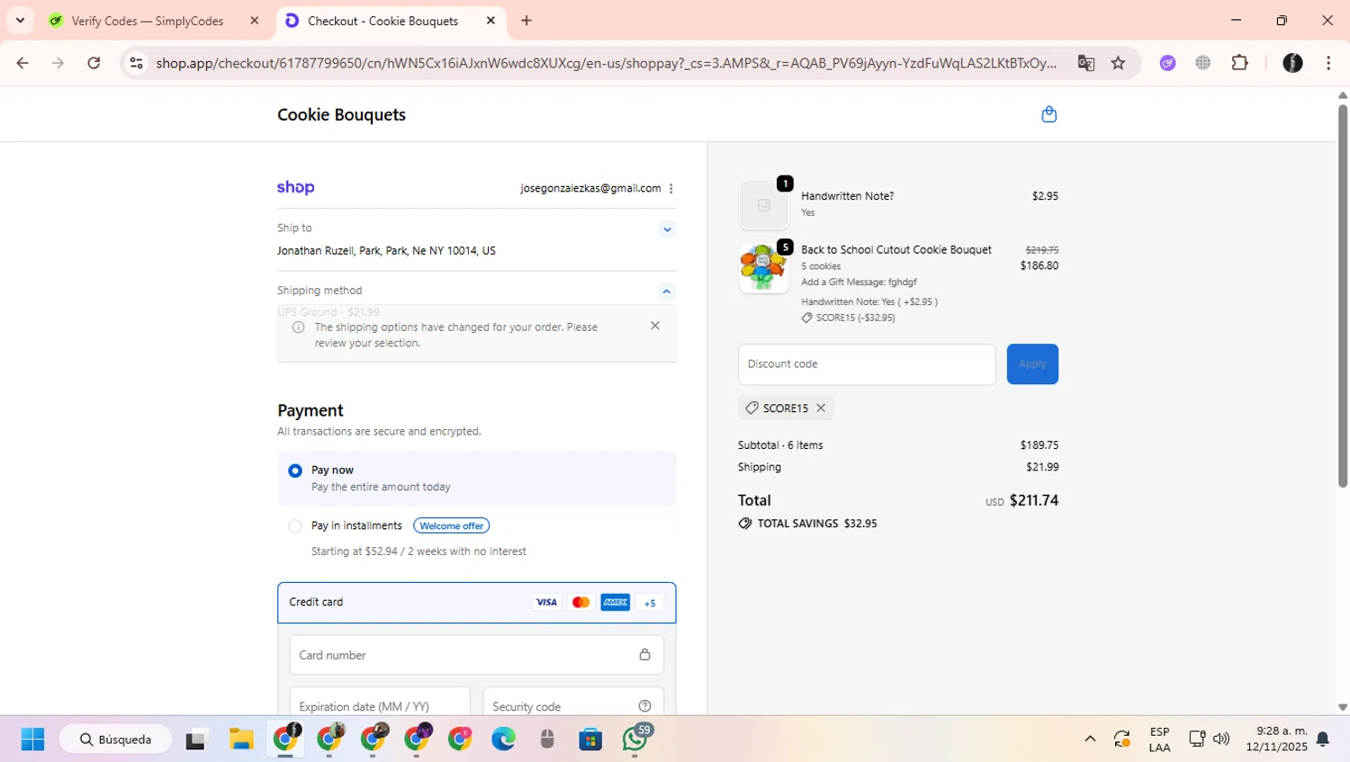Click the taskbar Búsqueda search box
Screen dimensions: 1350x762
116,740
